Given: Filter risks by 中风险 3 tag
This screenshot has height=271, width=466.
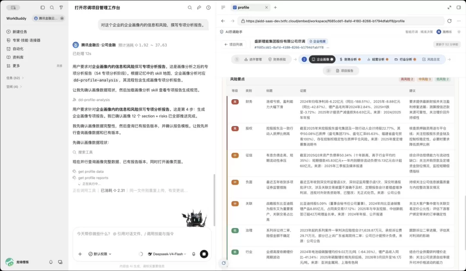Looking at the screenshot, I should pos(425,79).
